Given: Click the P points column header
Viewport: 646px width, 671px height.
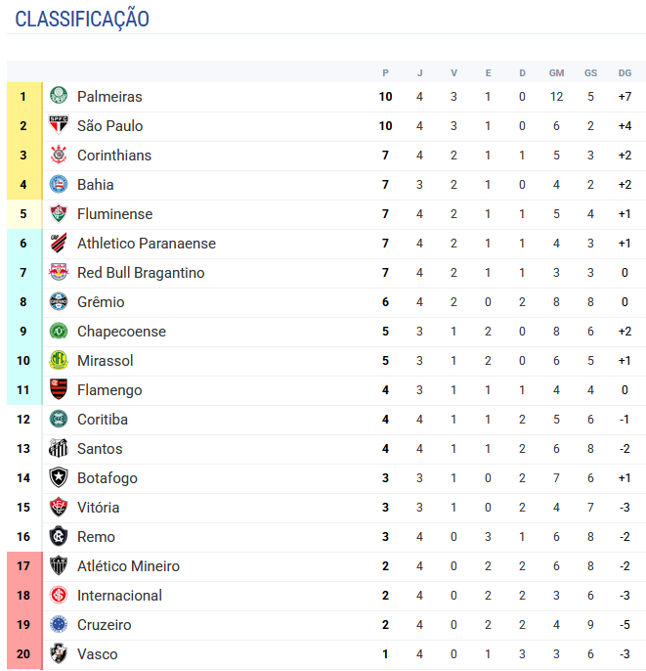Looking at the screenshot, I should 386,73.
